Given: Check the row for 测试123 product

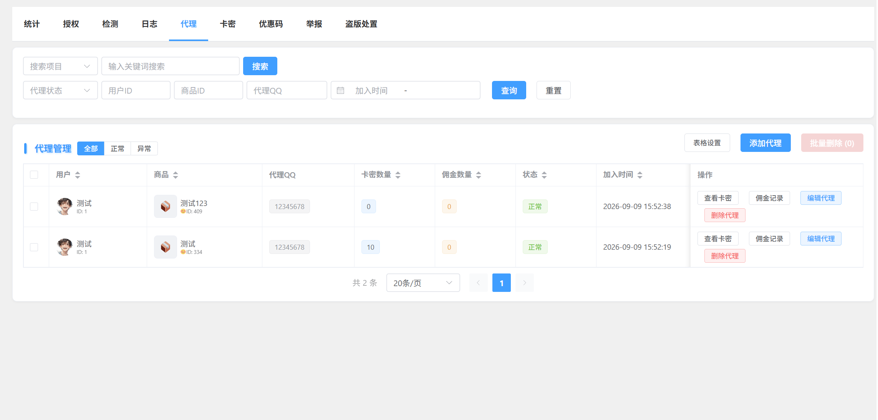Looking at the screenshot, I should (x=34, y=206).
